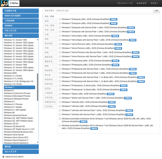The height and width of the screenshot is (159, 162).
Task: Click the I Tell You site logo
Action: point(10,3)
